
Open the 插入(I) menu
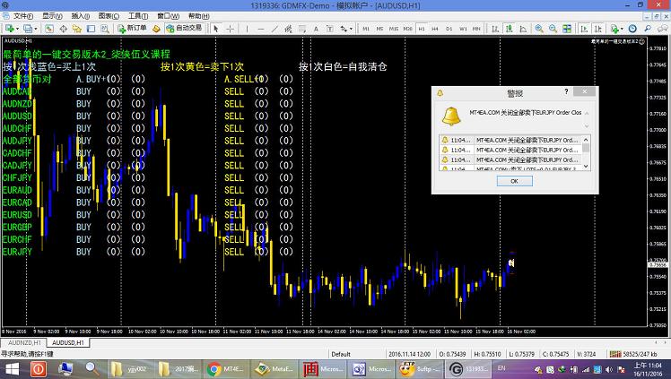pos(81,16)
